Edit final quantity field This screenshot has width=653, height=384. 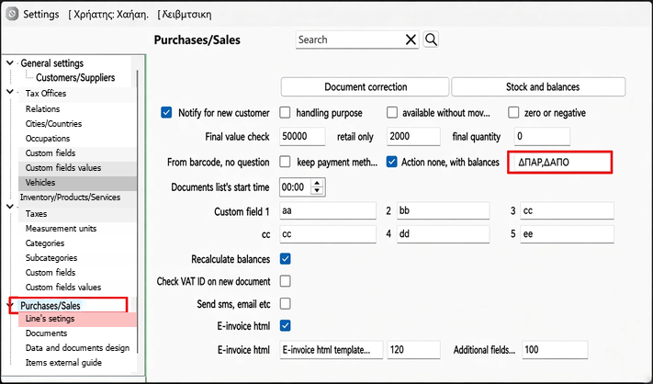tap(542, 137)
